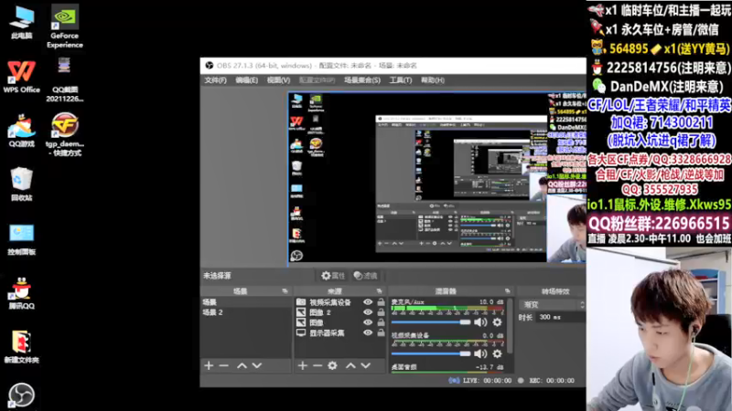Lock the 显示器采集 source
732x411 pixels.
(381, 332)
